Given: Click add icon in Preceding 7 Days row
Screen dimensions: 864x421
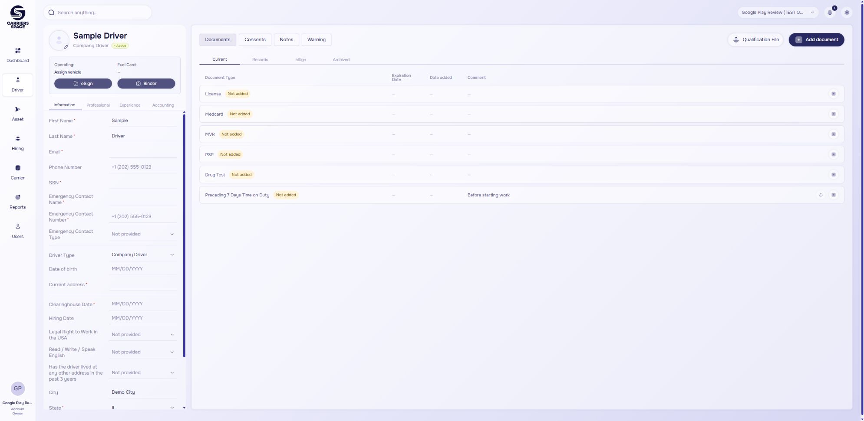Looking at the screenshot, I should (x=834, y=195).
